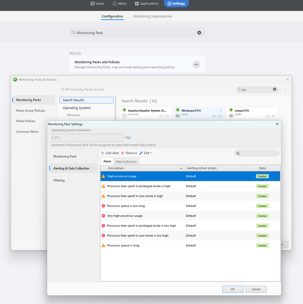This screenshot has height=304, width=303.
Task: Click the Applications grid icon in top bar
Action: pyautogui.click(x=136, y=3)
